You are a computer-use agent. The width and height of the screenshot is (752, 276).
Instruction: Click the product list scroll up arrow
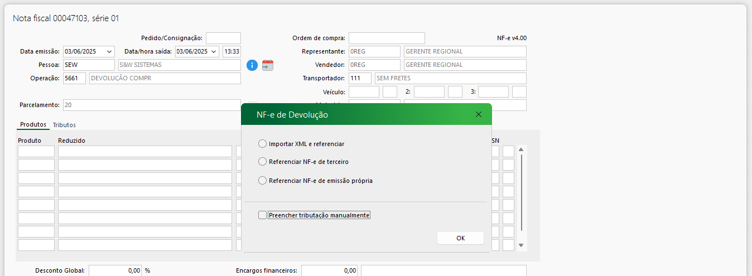pos(521,149)
